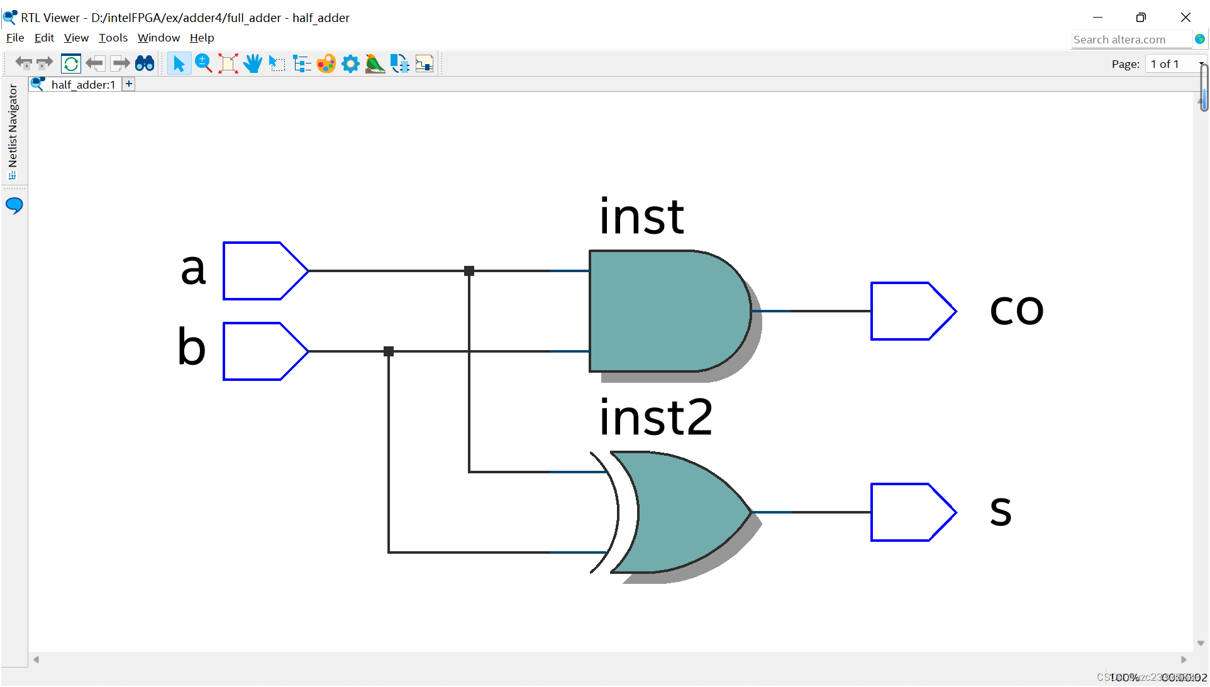Select input pin a
The height and width of the screenshot is (687, 1210).
coord(265,271)
